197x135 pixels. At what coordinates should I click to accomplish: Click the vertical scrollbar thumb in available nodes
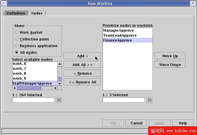[60, 79]
